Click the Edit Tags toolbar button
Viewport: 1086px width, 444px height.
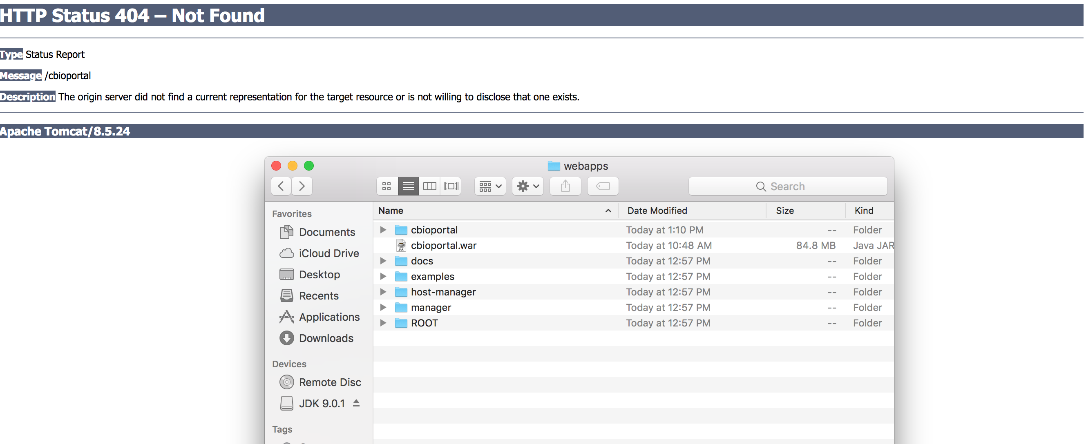pyautogui.click(x=602, y=186)
